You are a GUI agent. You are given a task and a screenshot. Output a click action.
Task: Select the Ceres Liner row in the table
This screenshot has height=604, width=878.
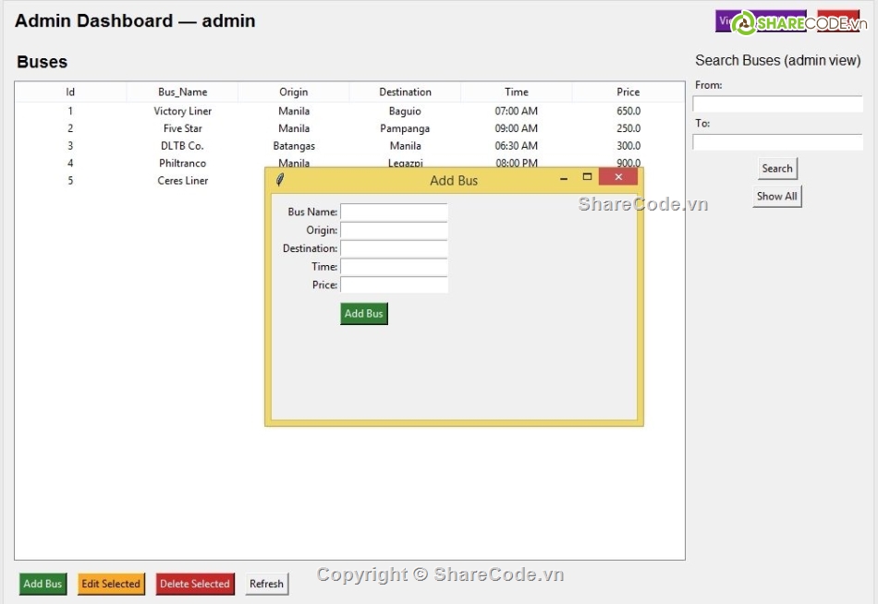[x=182, y=181]
